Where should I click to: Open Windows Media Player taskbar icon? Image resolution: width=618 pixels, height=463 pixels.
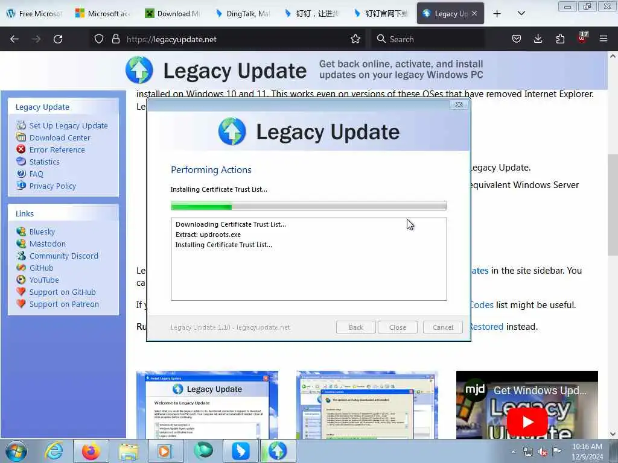[165, 451]
